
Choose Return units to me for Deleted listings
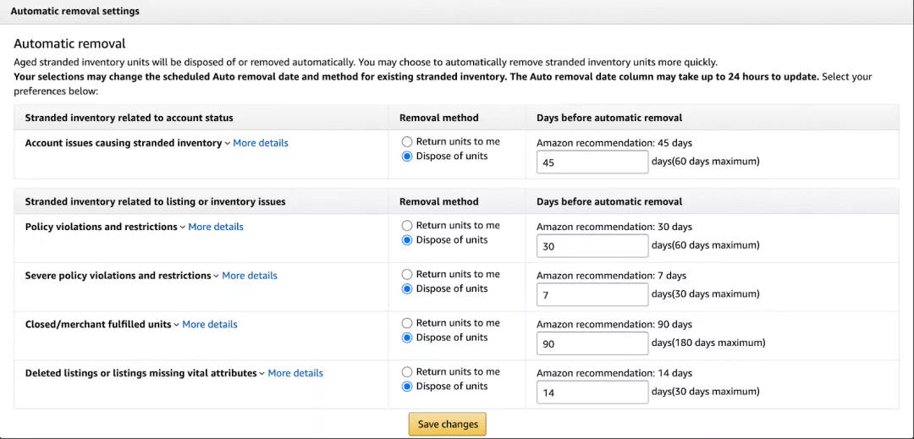click(407, 372)
